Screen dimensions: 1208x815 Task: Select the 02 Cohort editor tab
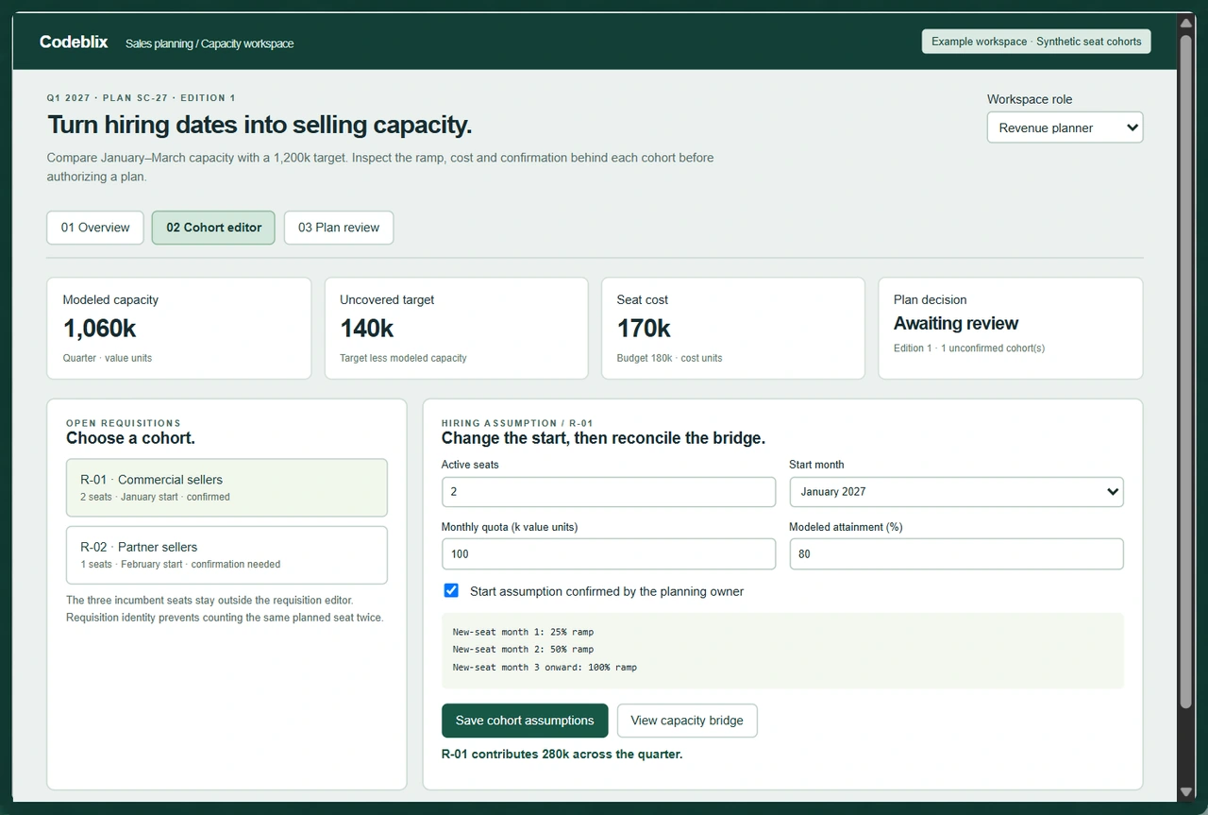(213, 228)
